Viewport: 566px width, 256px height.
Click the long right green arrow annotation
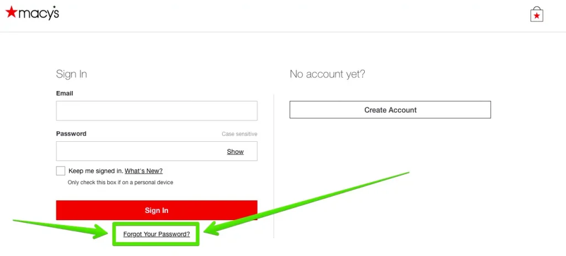[307, 204]
